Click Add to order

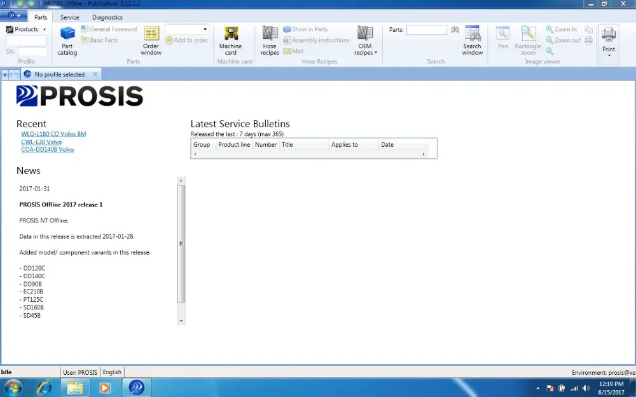pos(187,40)
